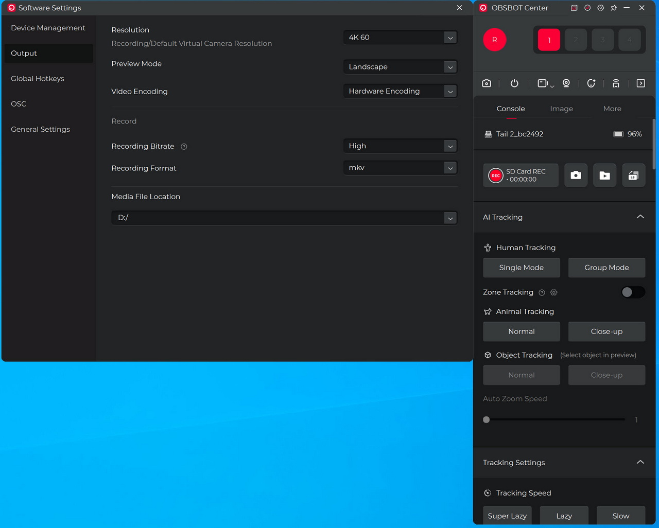Pin the OBSBOT Center window
Screen dimensions: 659x528
click(x=614, y=8)
